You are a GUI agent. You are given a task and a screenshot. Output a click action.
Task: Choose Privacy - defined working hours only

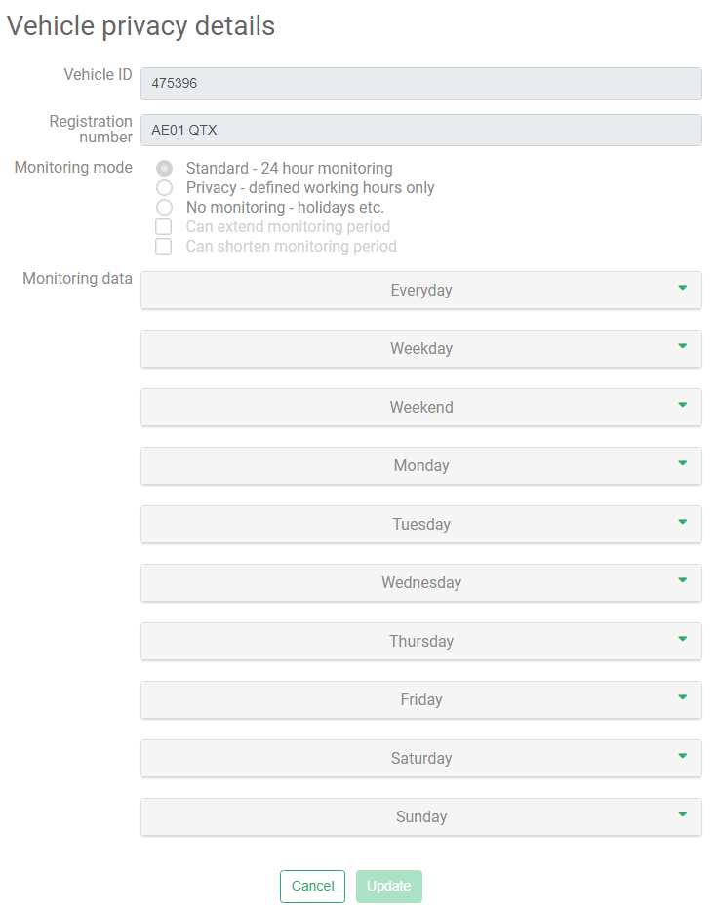tap(165, 187)
